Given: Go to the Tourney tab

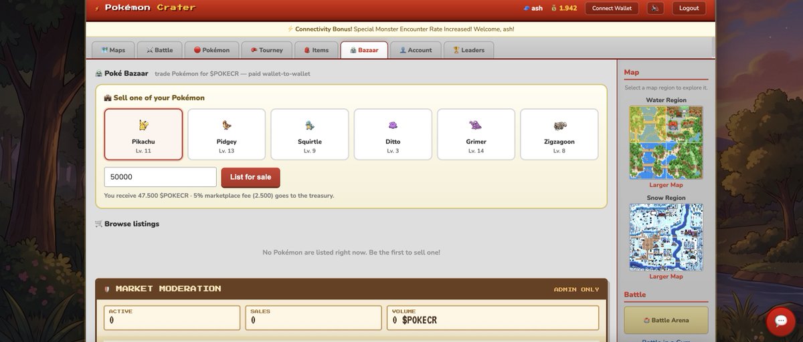Looking at the screenshot, I should (x=266, y=50).
